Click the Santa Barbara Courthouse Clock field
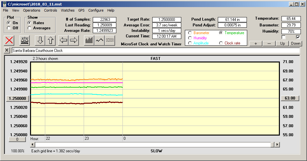This screenshot has height=161, width=307. pos(155,51)
